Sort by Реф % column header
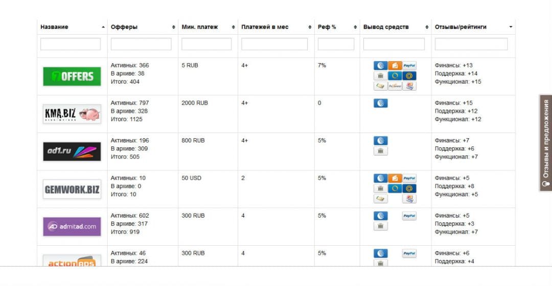This screenshot has width=552, height=286. (327, 27)
